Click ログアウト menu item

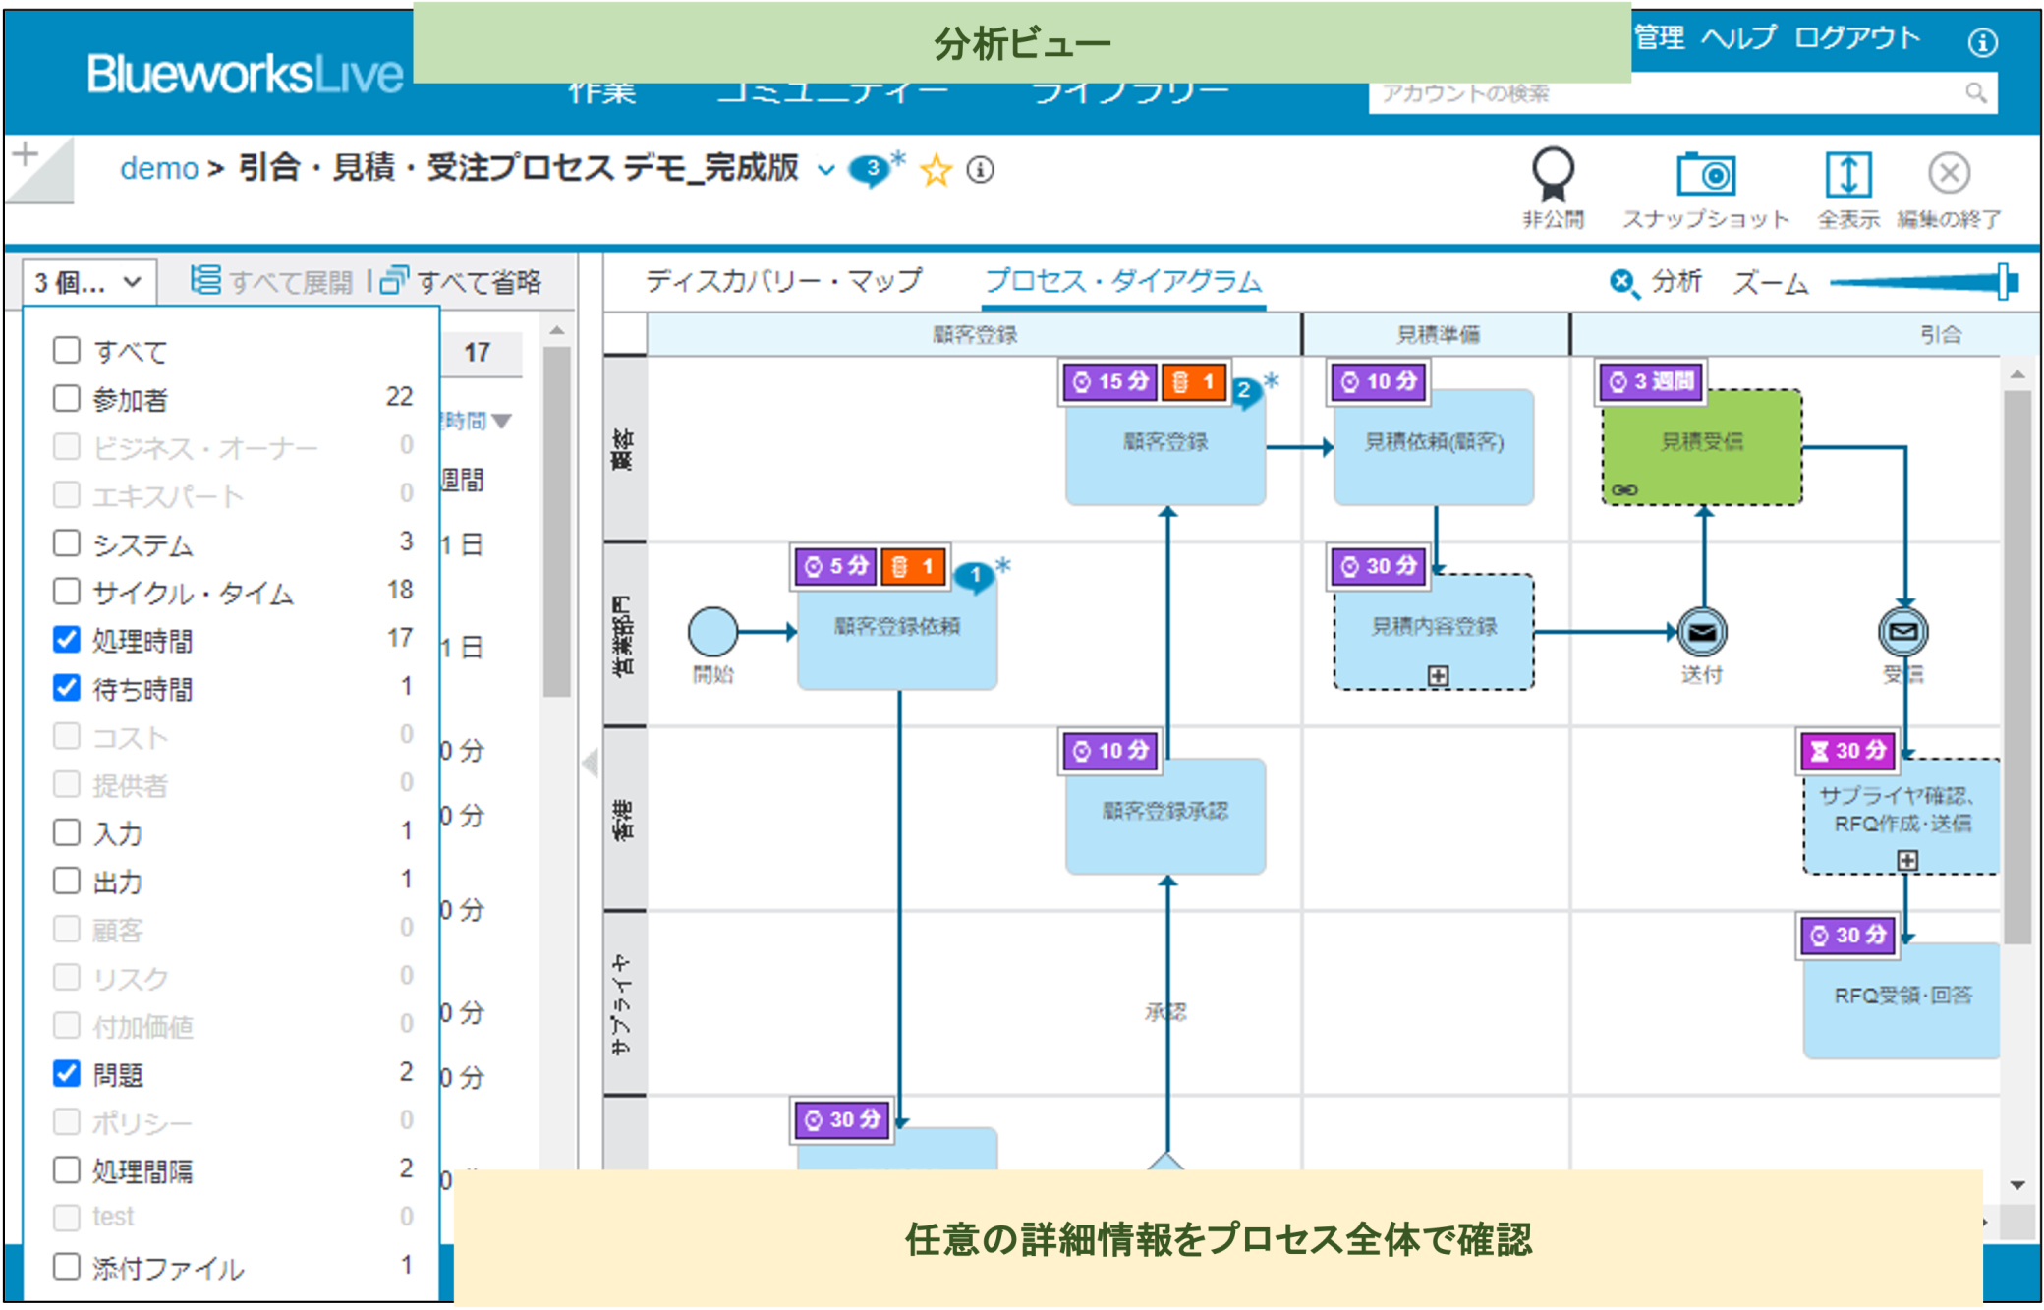(x=1856, y=37)
